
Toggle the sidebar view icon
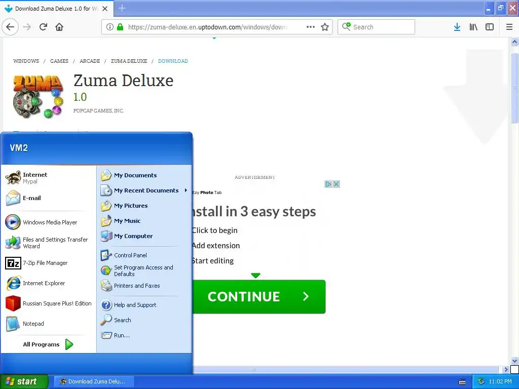[490, 27]
